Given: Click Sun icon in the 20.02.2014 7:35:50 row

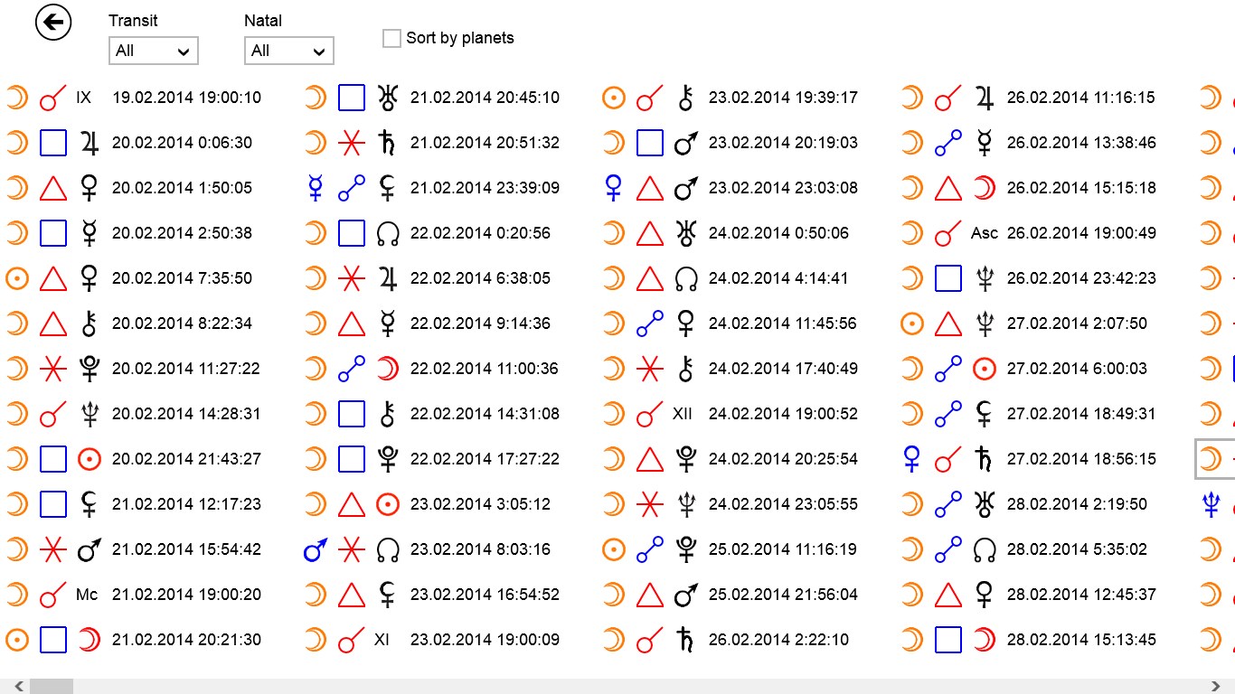Looking at the screenshot, I should [x=17, y=278].
